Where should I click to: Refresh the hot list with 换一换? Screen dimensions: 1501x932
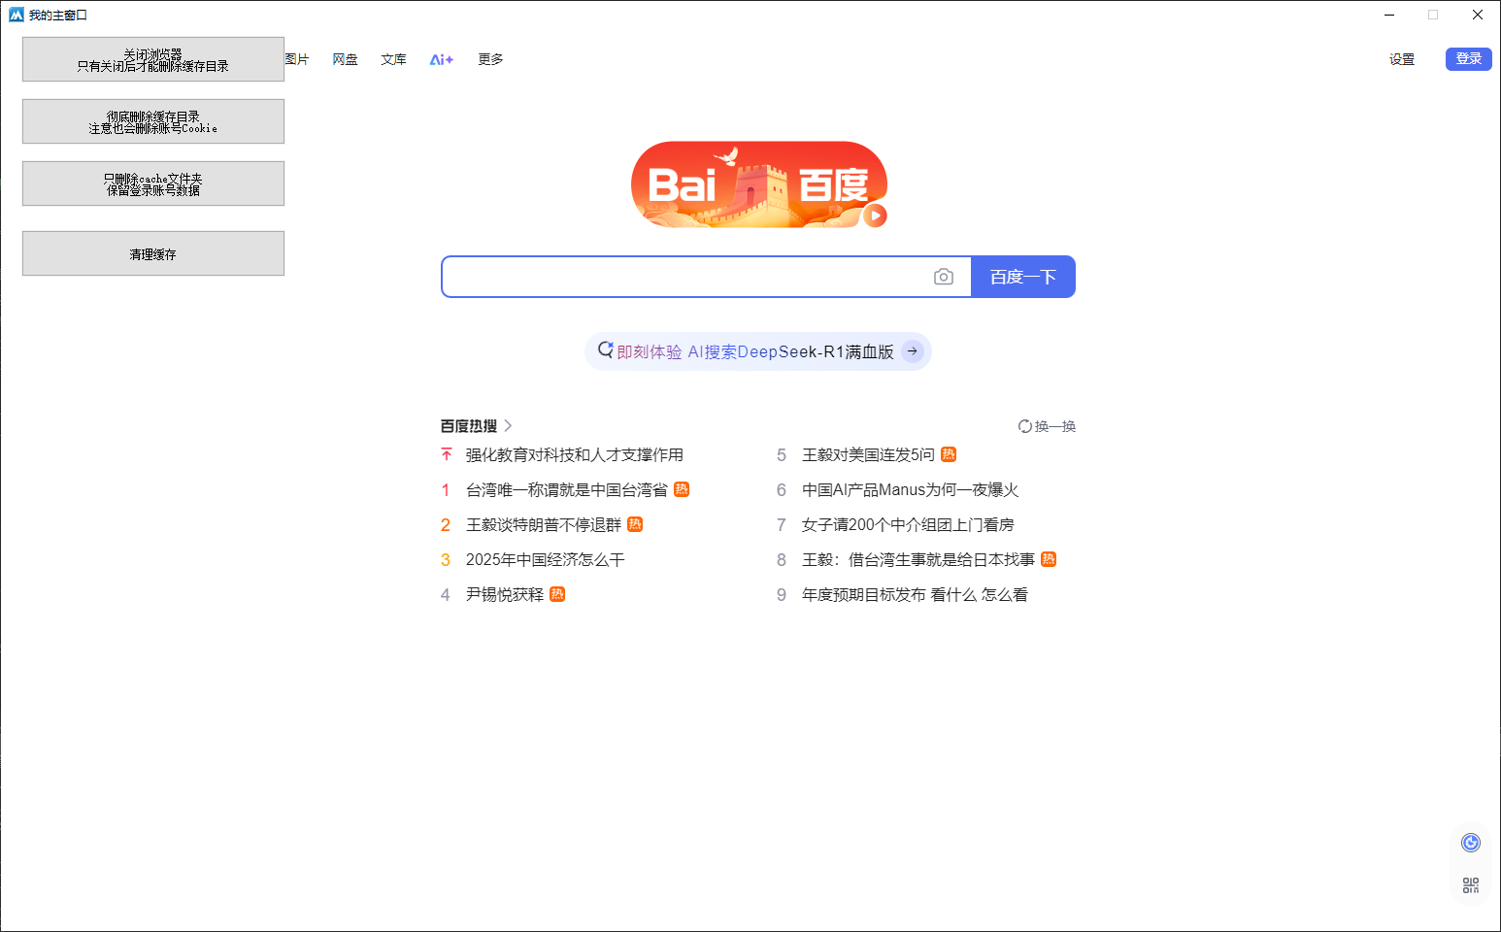[1047, 426]
